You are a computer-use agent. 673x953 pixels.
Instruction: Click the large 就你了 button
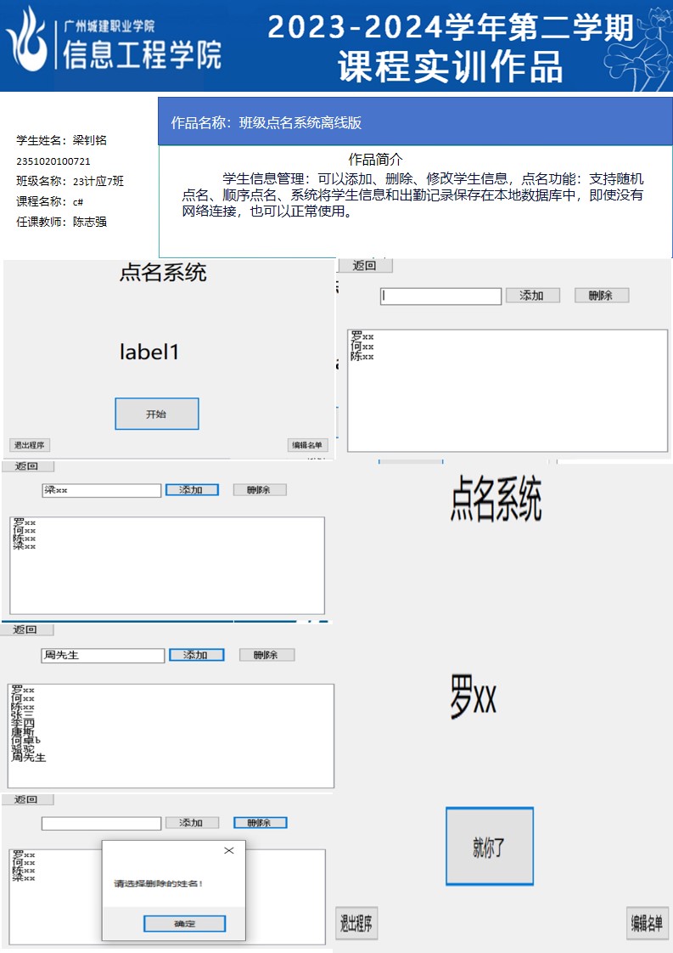pos(490,846)
